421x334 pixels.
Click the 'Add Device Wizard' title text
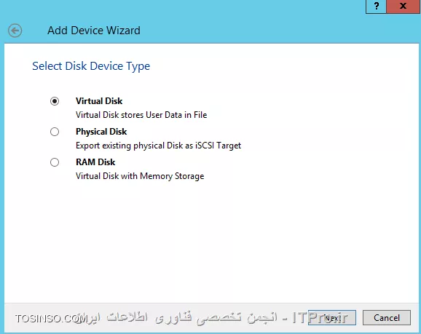tap(94, 31)
